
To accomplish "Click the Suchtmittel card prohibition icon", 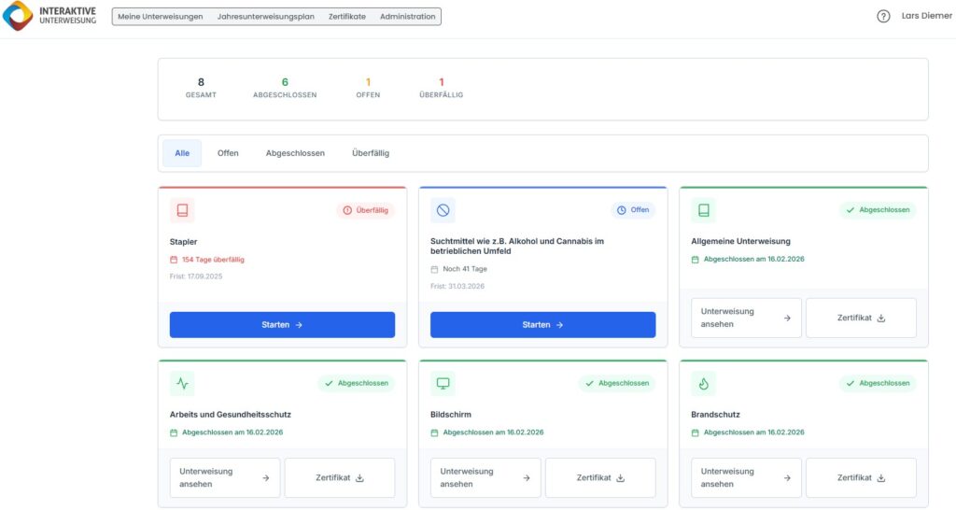I will [x=443, y=210].
